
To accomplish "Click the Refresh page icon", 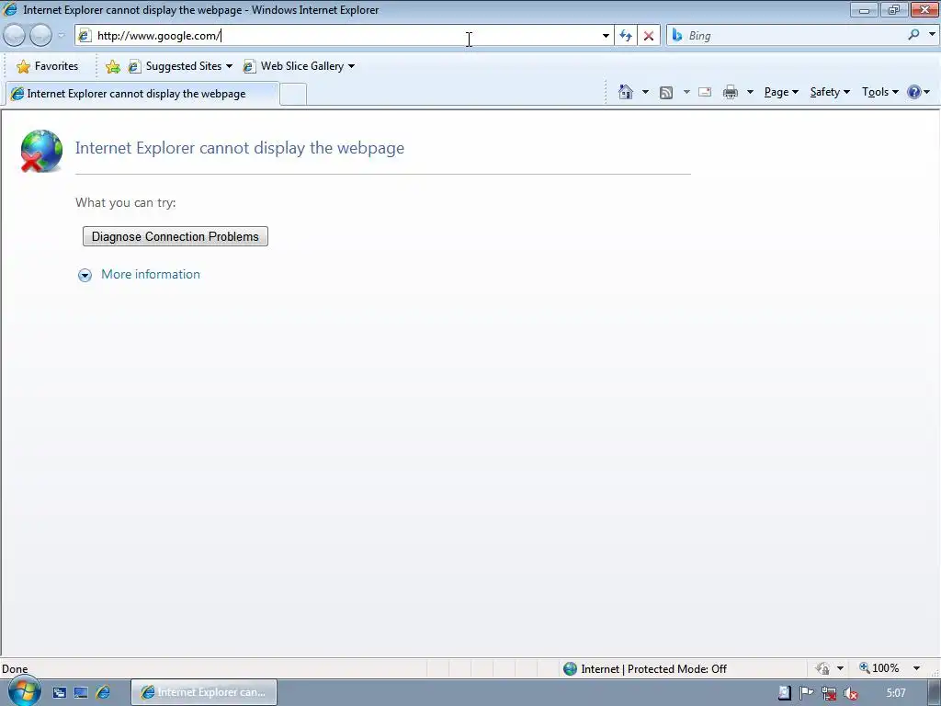I will (626, 36).
